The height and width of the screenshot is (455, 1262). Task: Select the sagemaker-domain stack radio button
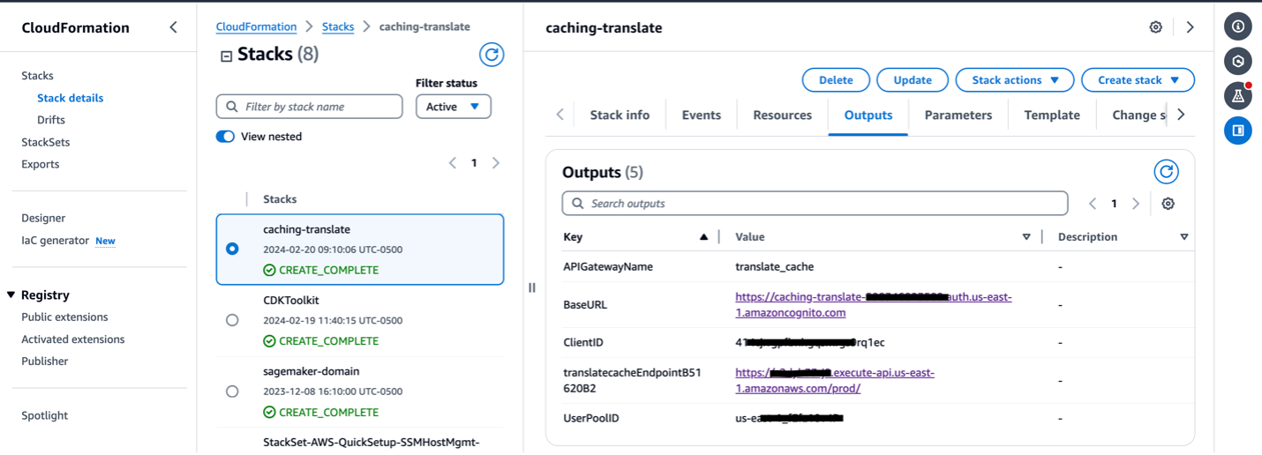click(232, 392)
